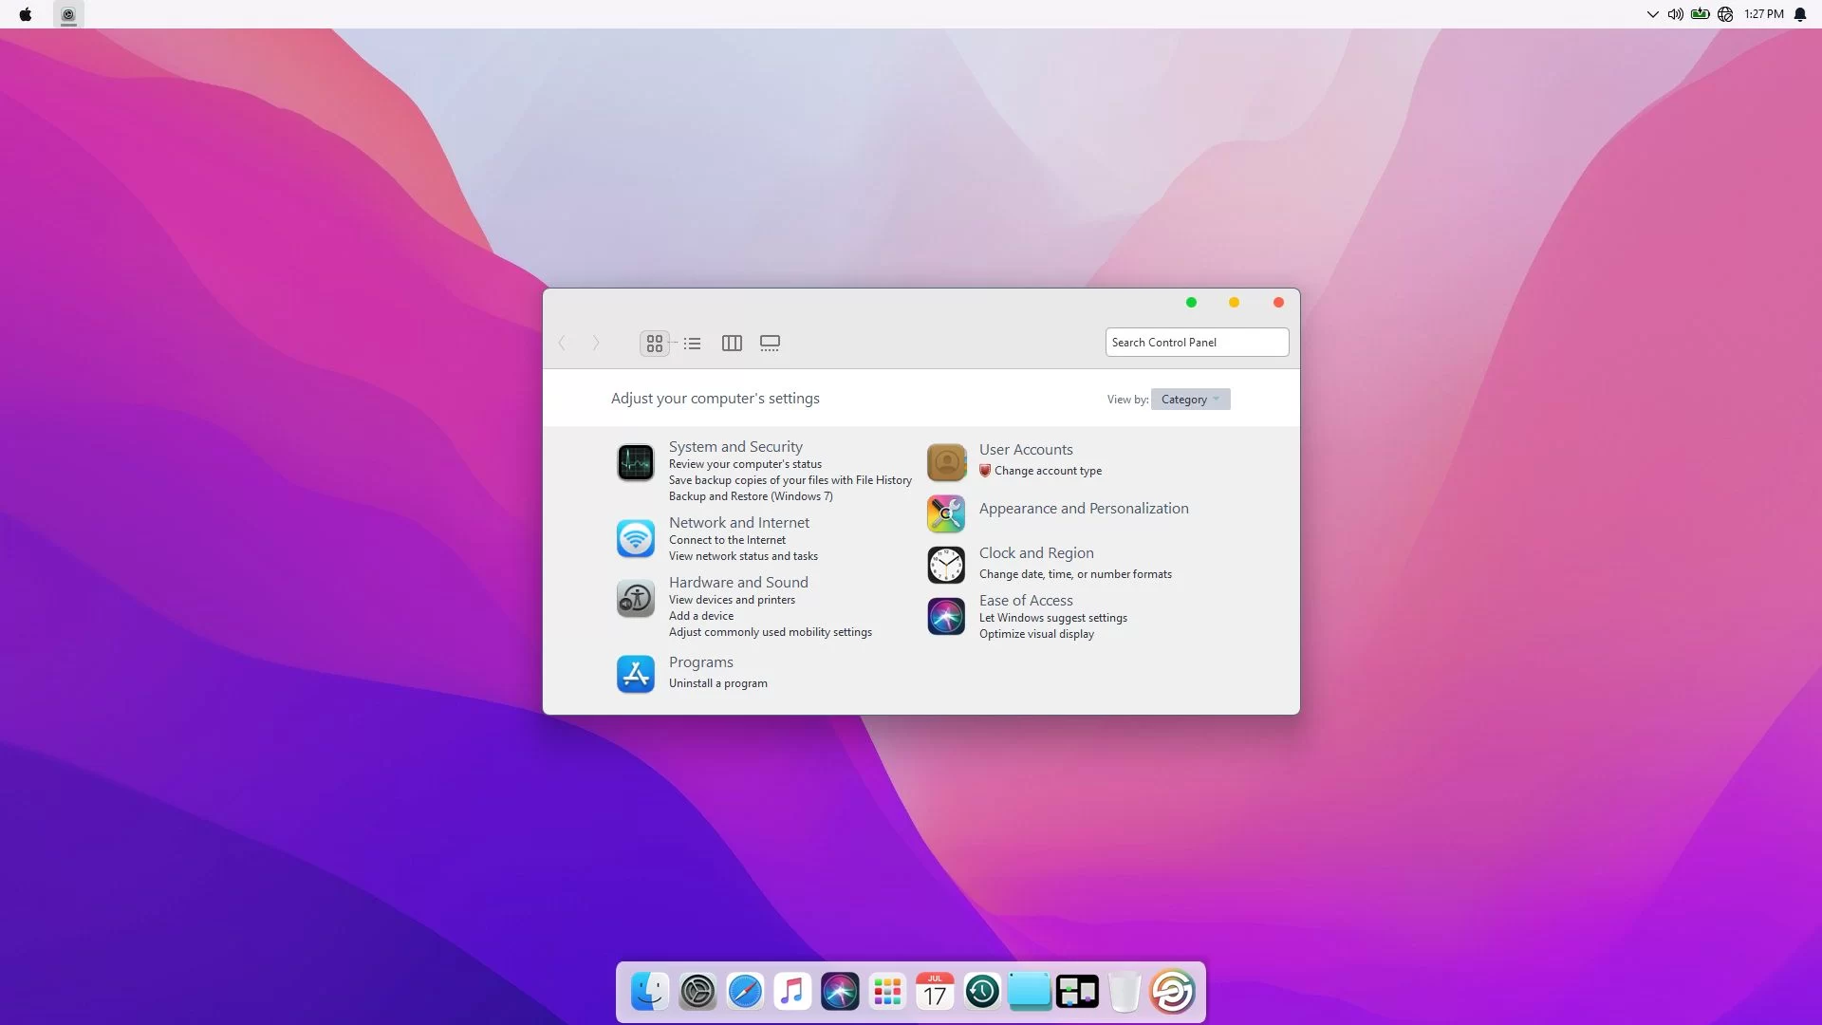Switch to list view in toolbar
Image resolution: width=1822 pixels, height=1025 pixels.
click(692, 344)
